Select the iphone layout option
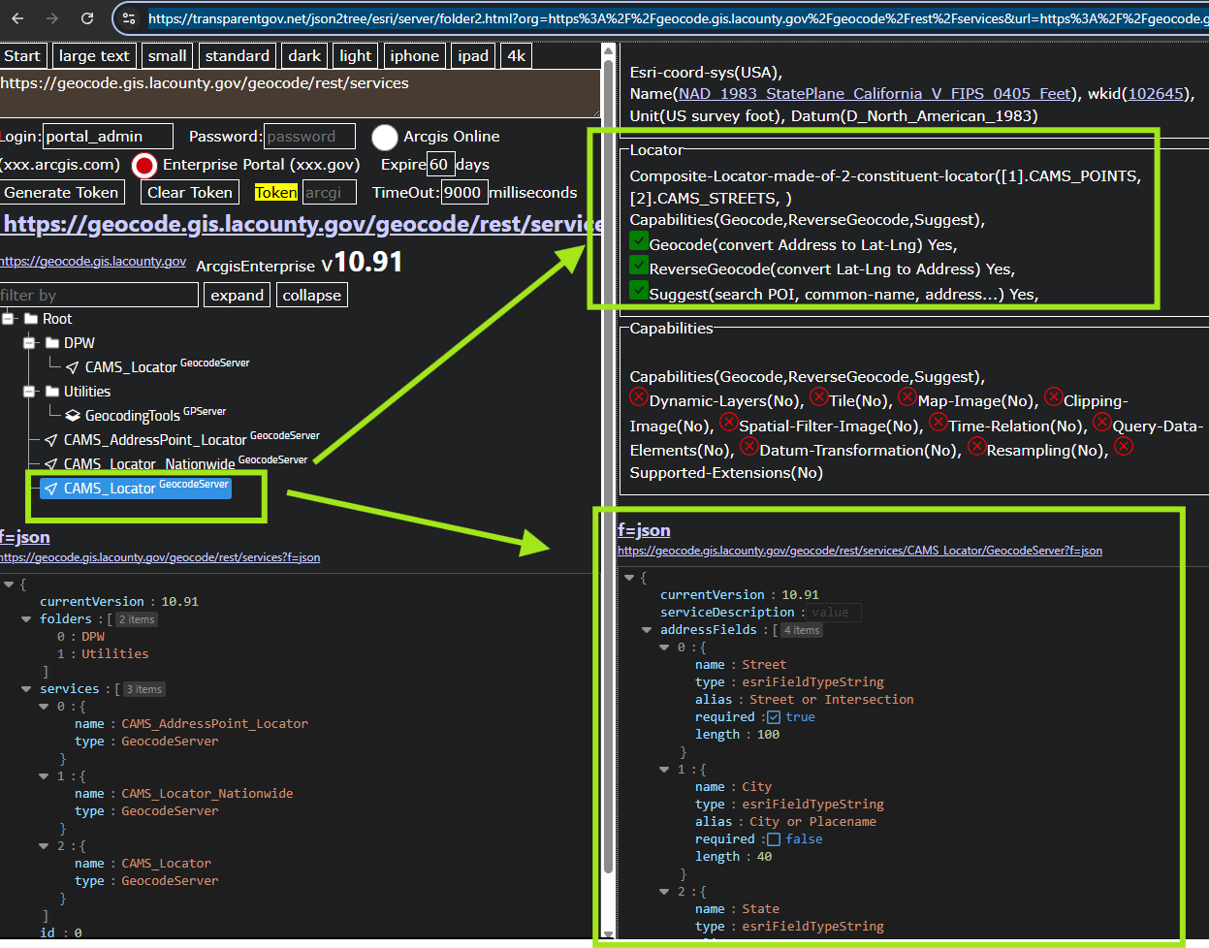Image resolution: width=1209 pixels, height=948 pixels. pyautogui.click(x=414, y=56)
